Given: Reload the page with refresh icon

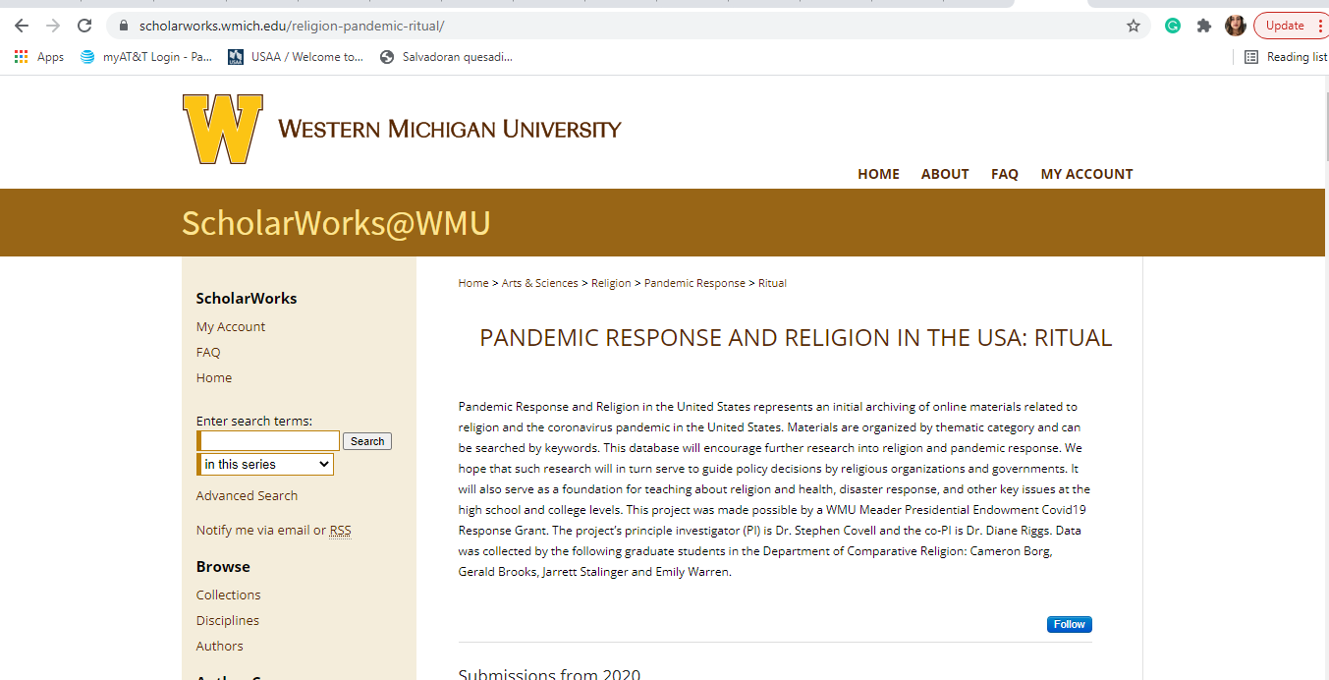Looking at the screenshot, I should pos(84,26).
